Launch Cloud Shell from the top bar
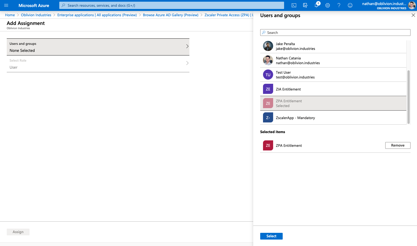The height and width of the screenshot is (246, 417). pos(294,5)
